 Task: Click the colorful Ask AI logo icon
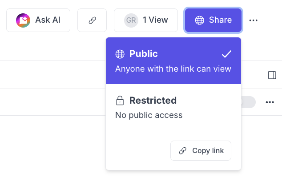click(23, 20)
